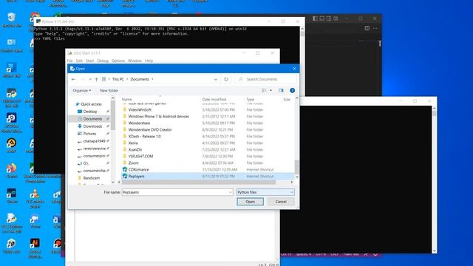Open IDLE Shell Window menu

point(135,61)
